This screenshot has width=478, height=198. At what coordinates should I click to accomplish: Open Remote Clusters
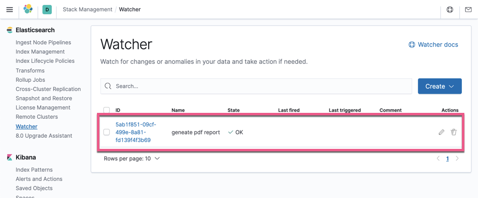(37, 117)
